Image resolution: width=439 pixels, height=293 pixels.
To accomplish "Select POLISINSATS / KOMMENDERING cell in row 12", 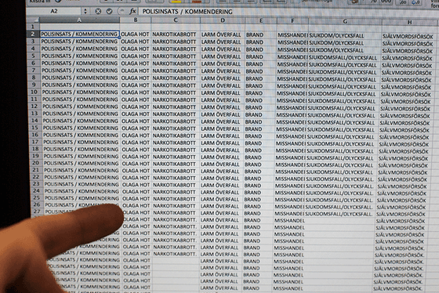I will 80,107.
